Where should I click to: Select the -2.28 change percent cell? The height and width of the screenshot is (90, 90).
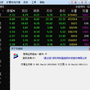click(x=12, y=44)
